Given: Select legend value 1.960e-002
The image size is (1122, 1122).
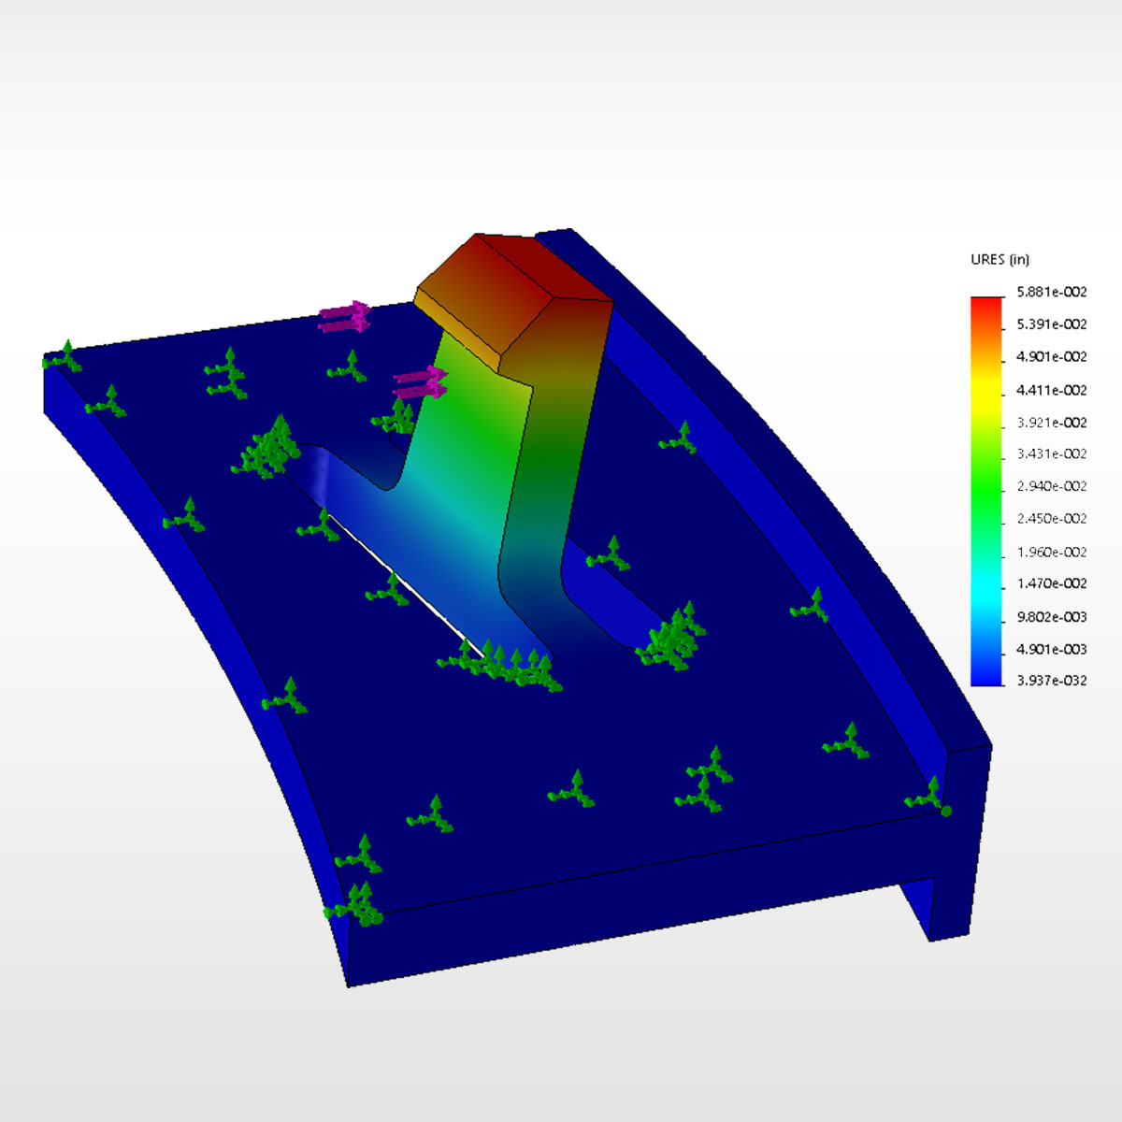Looking at the screenshot, I should (x=1052, y=552).
